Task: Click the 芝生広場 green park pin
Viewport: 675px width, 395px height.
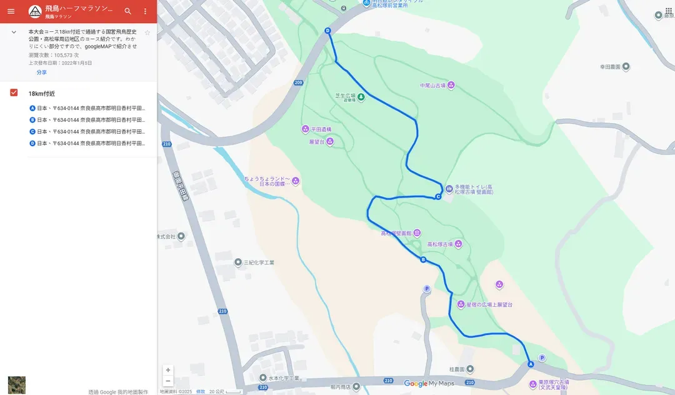Action: (x=361, y=97)
